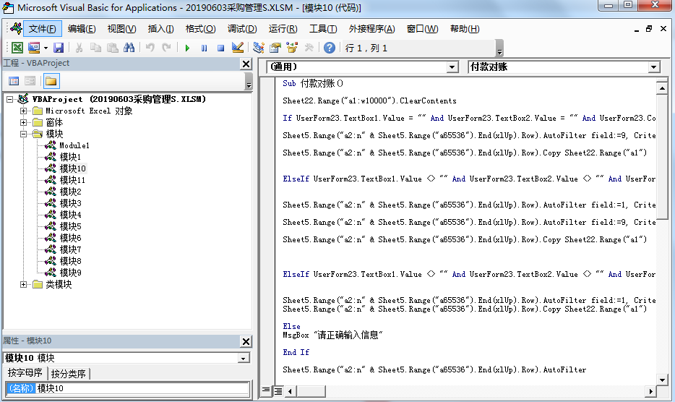Restore the inner code window

click(649, 29)
